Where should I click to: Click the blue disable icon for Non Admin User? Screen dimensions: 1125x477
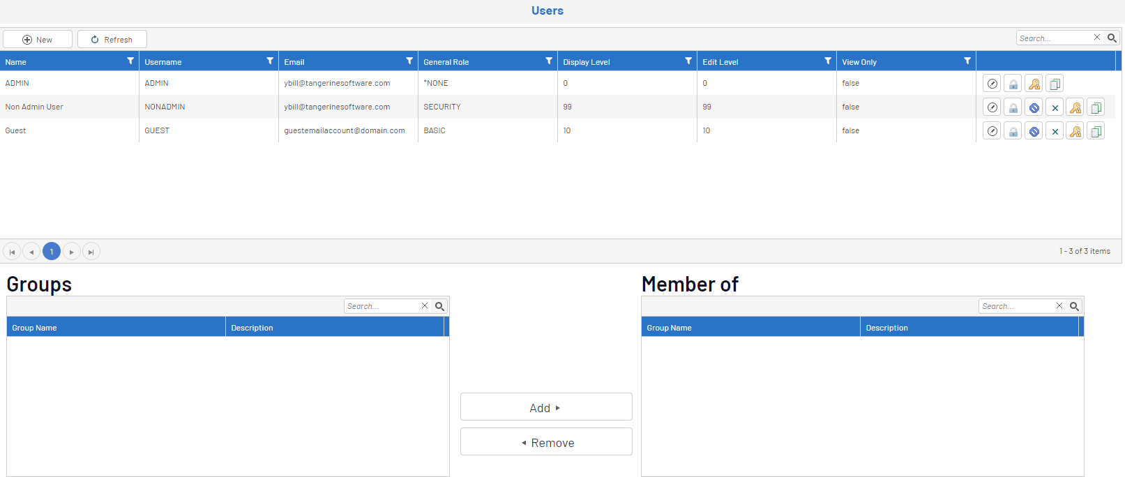(x=1034, y=107)
